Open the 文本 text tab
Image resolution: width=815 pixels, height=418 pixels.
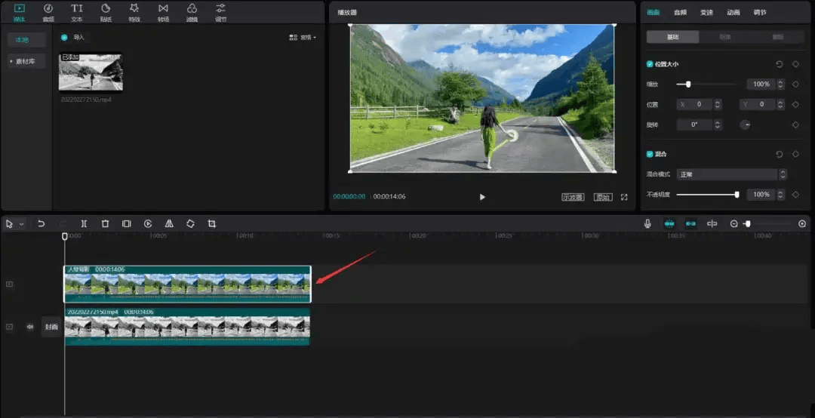77,13
